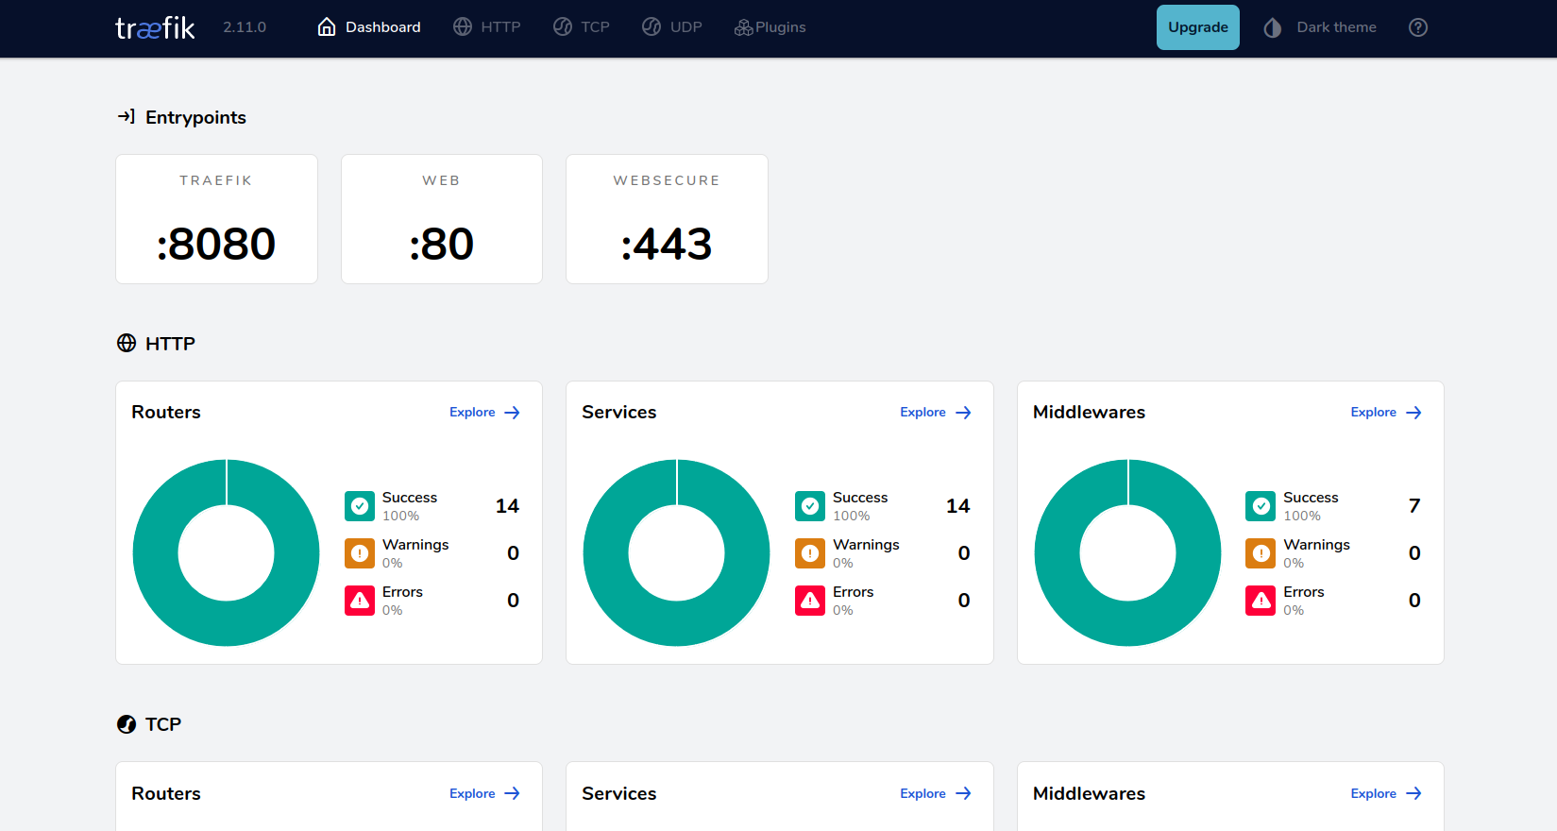Click the TCP section icon
This screenshot has height=831, width=1557.
(x=127, y=724)
